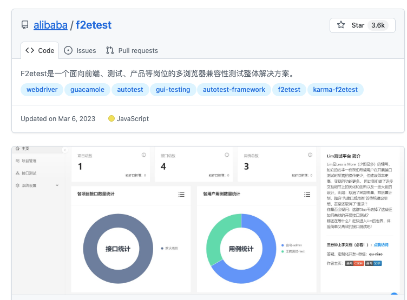The height and width of the screenshot is (300, 407).
Task: Click the home icon in sidebar
Action: click(17, 149)
